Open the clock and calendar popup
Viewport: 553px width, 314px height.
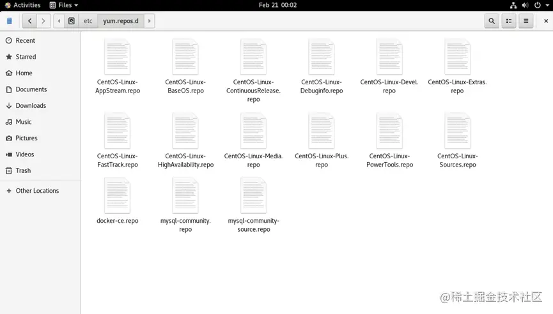point(277,5)
